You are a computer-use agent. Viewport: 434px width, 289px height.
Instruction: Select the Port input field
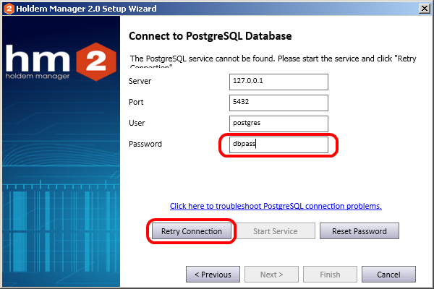pos(278,103)
